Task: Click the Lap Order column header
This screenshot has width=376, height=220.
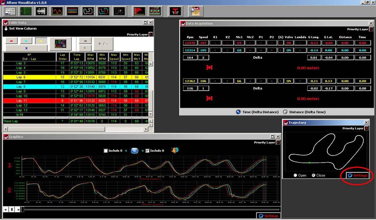Action: tap(62, 57)
